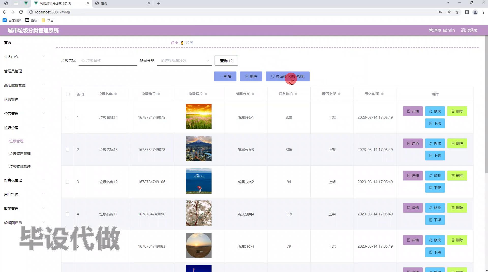Expand 公告管理 sidebar menu
This screenshot has height=272, width=488.
[x=24, y=114]
